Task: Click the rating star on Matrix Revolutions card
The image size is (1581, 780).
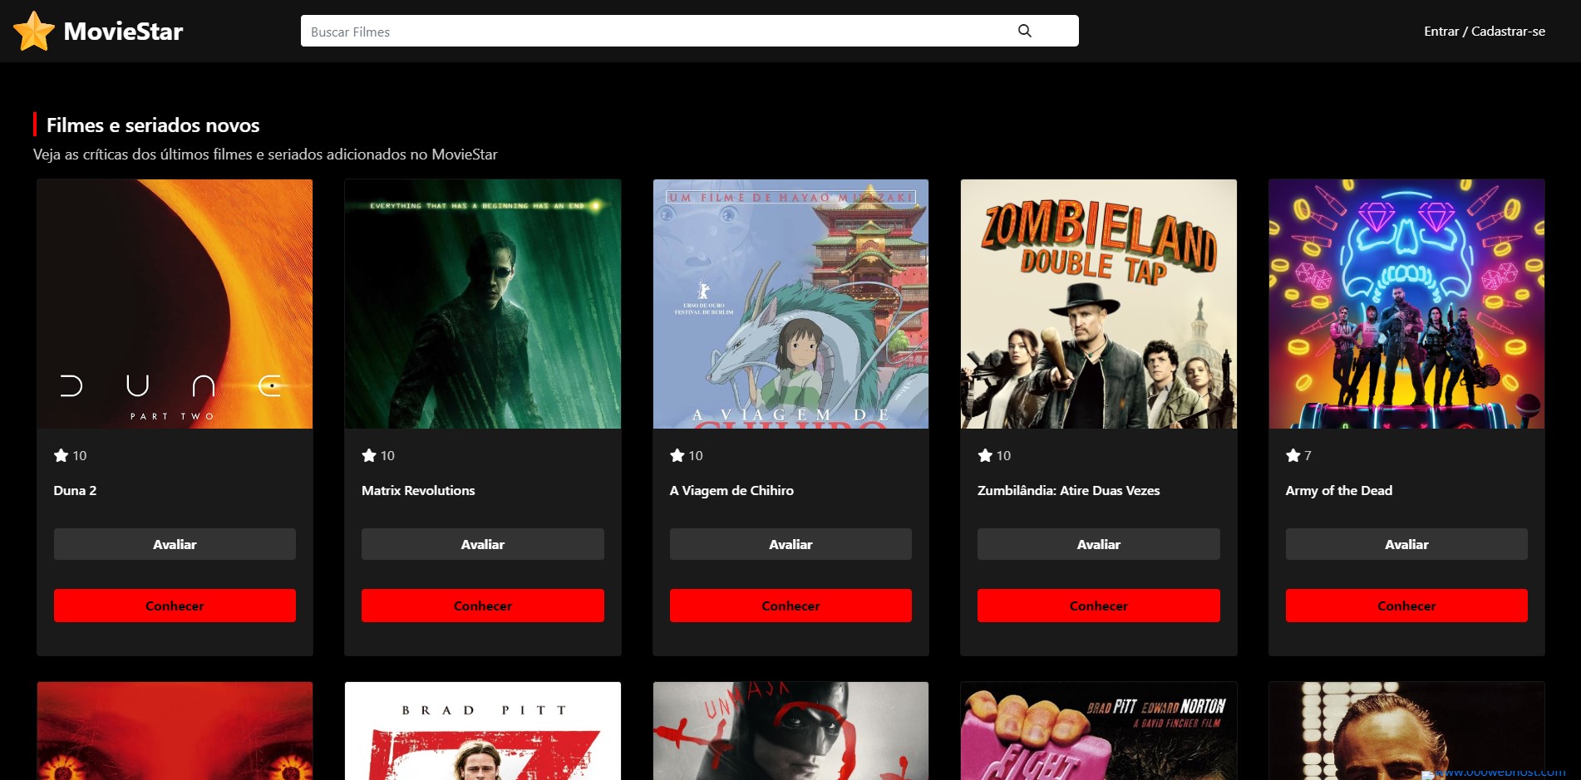Action: click(369, 455)
